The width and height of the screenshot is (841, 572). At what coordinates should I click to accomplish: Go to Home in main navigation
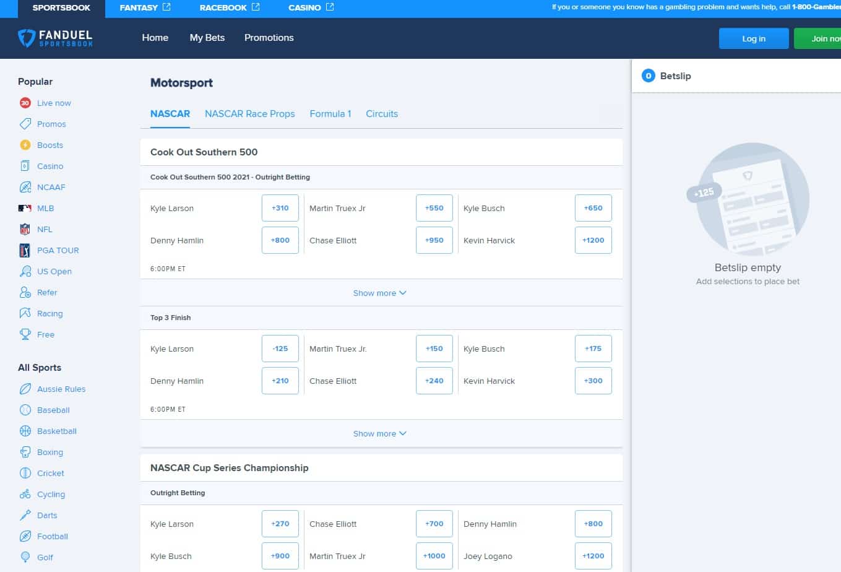coord(155,38)
